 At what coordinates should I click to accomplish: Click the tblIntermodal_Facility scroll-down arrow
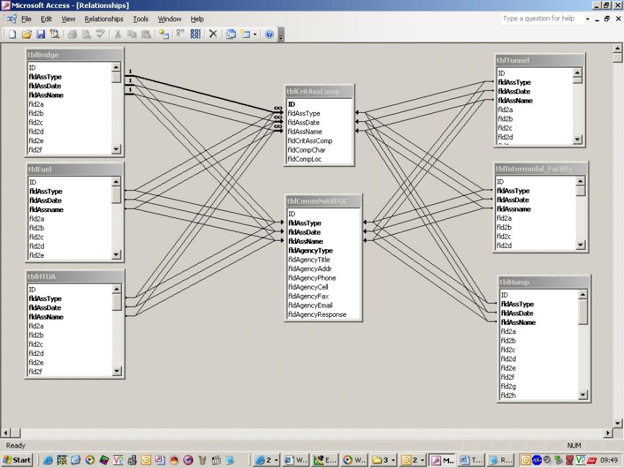[580, 245]
